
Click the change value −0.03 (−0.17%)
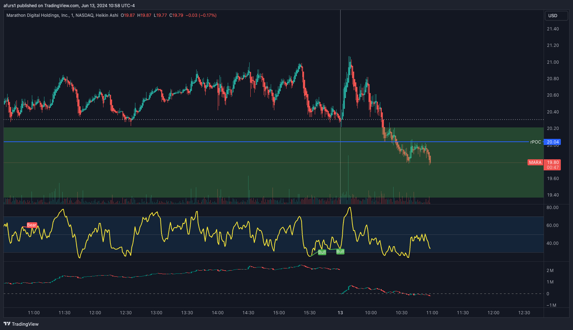(201, 15)
